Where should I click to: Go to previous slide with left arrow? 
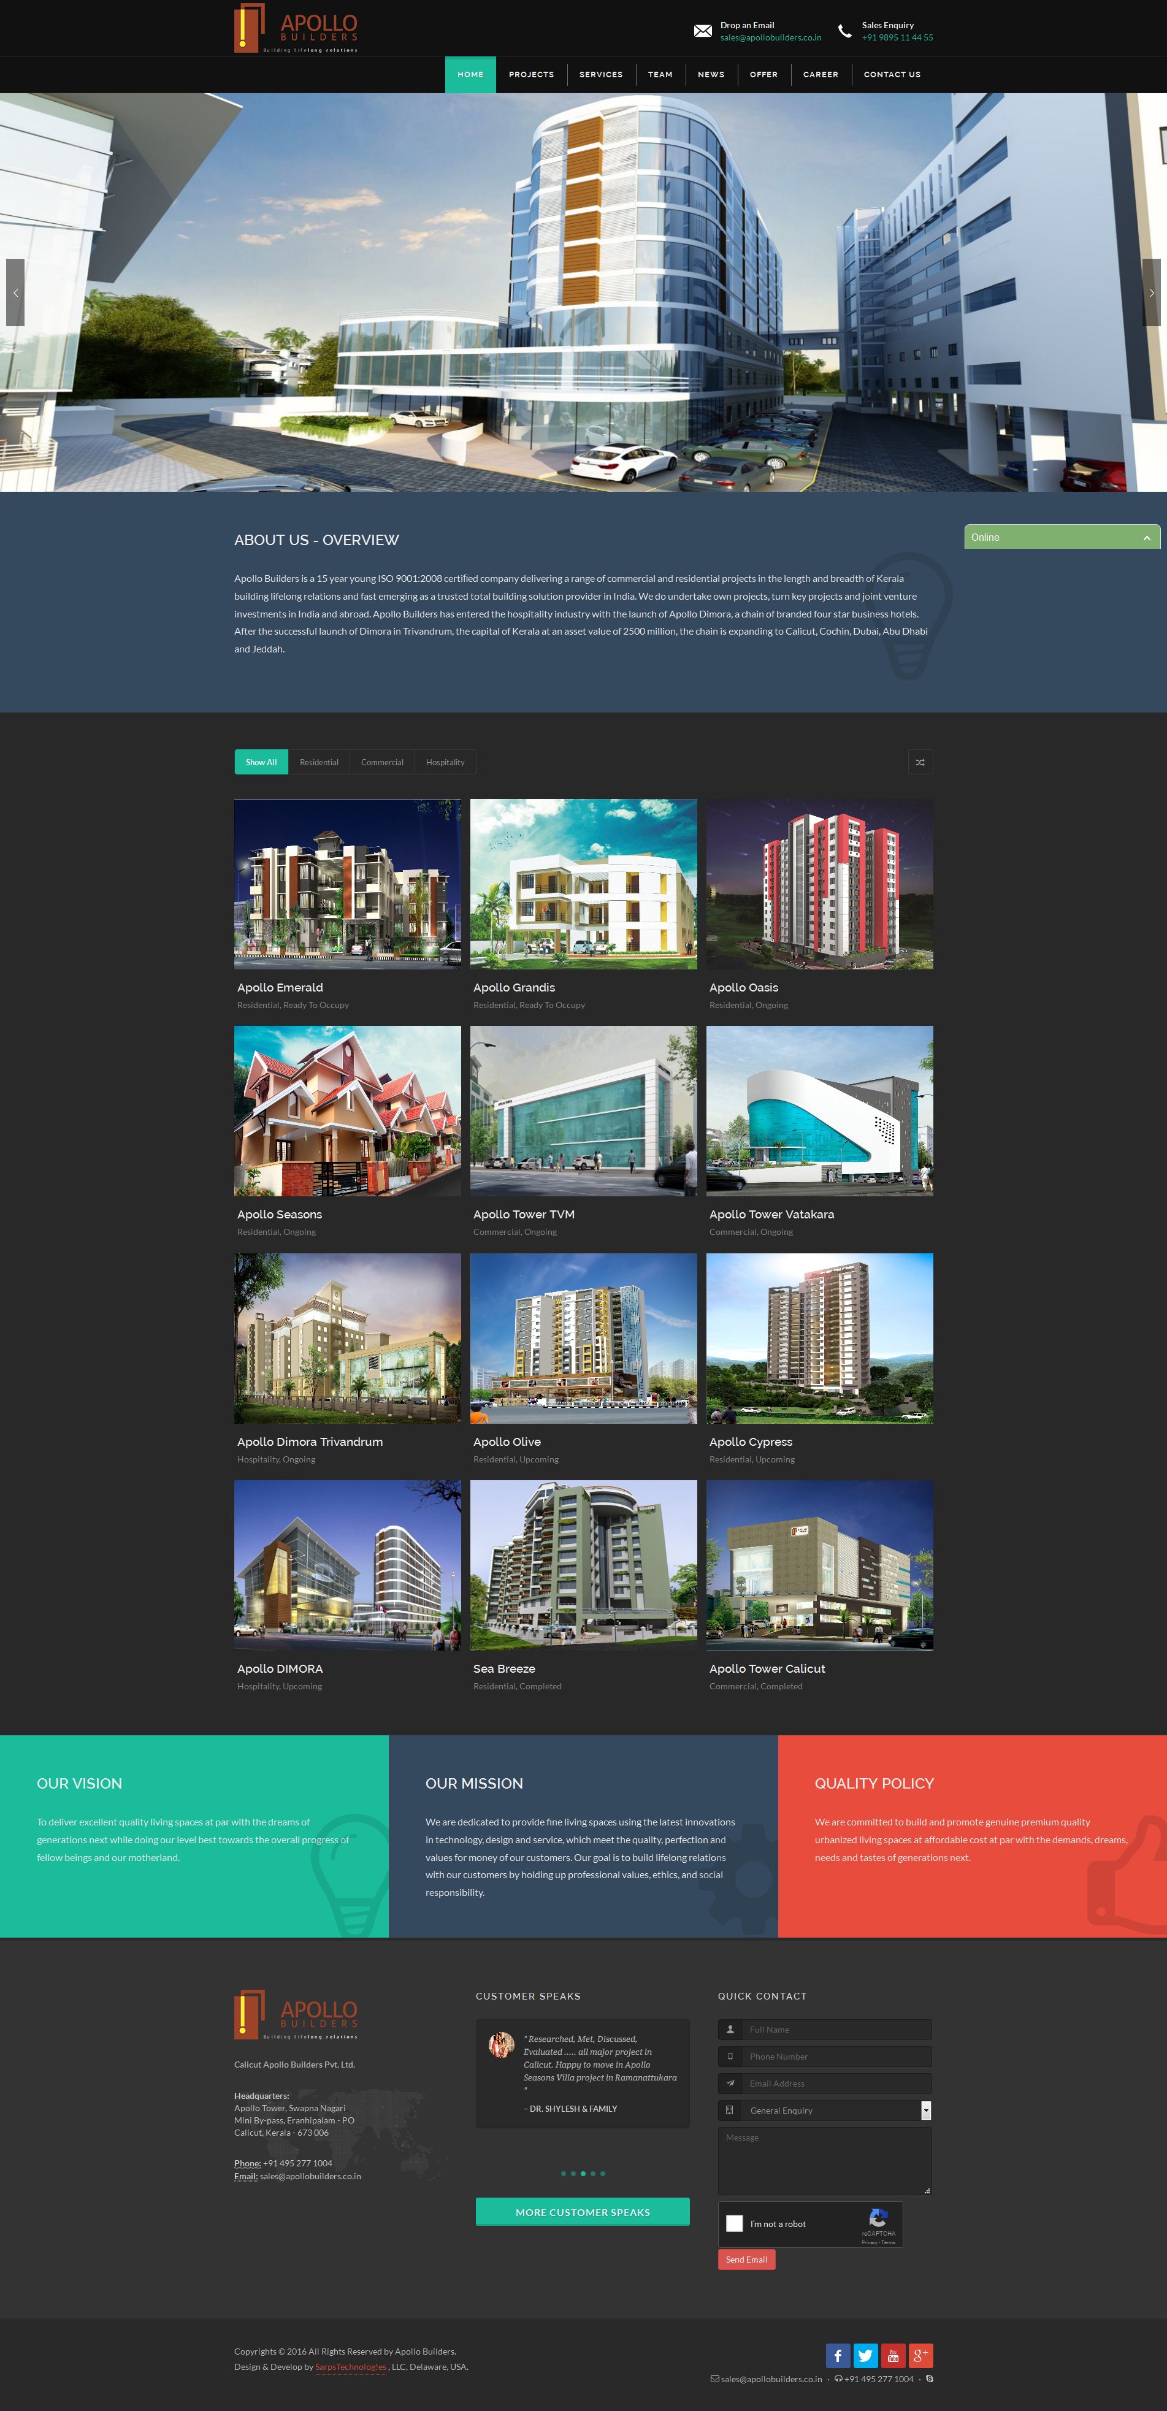click(15, 293)
